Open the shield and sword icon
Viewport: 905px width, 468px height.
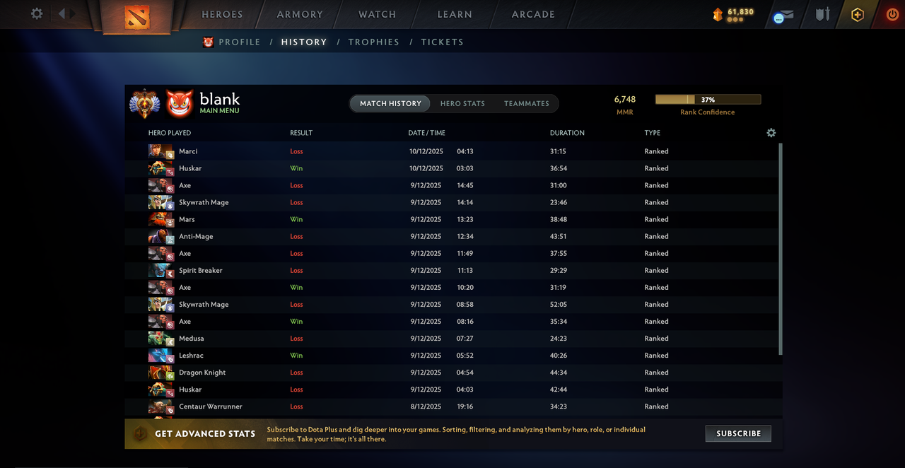822,14
